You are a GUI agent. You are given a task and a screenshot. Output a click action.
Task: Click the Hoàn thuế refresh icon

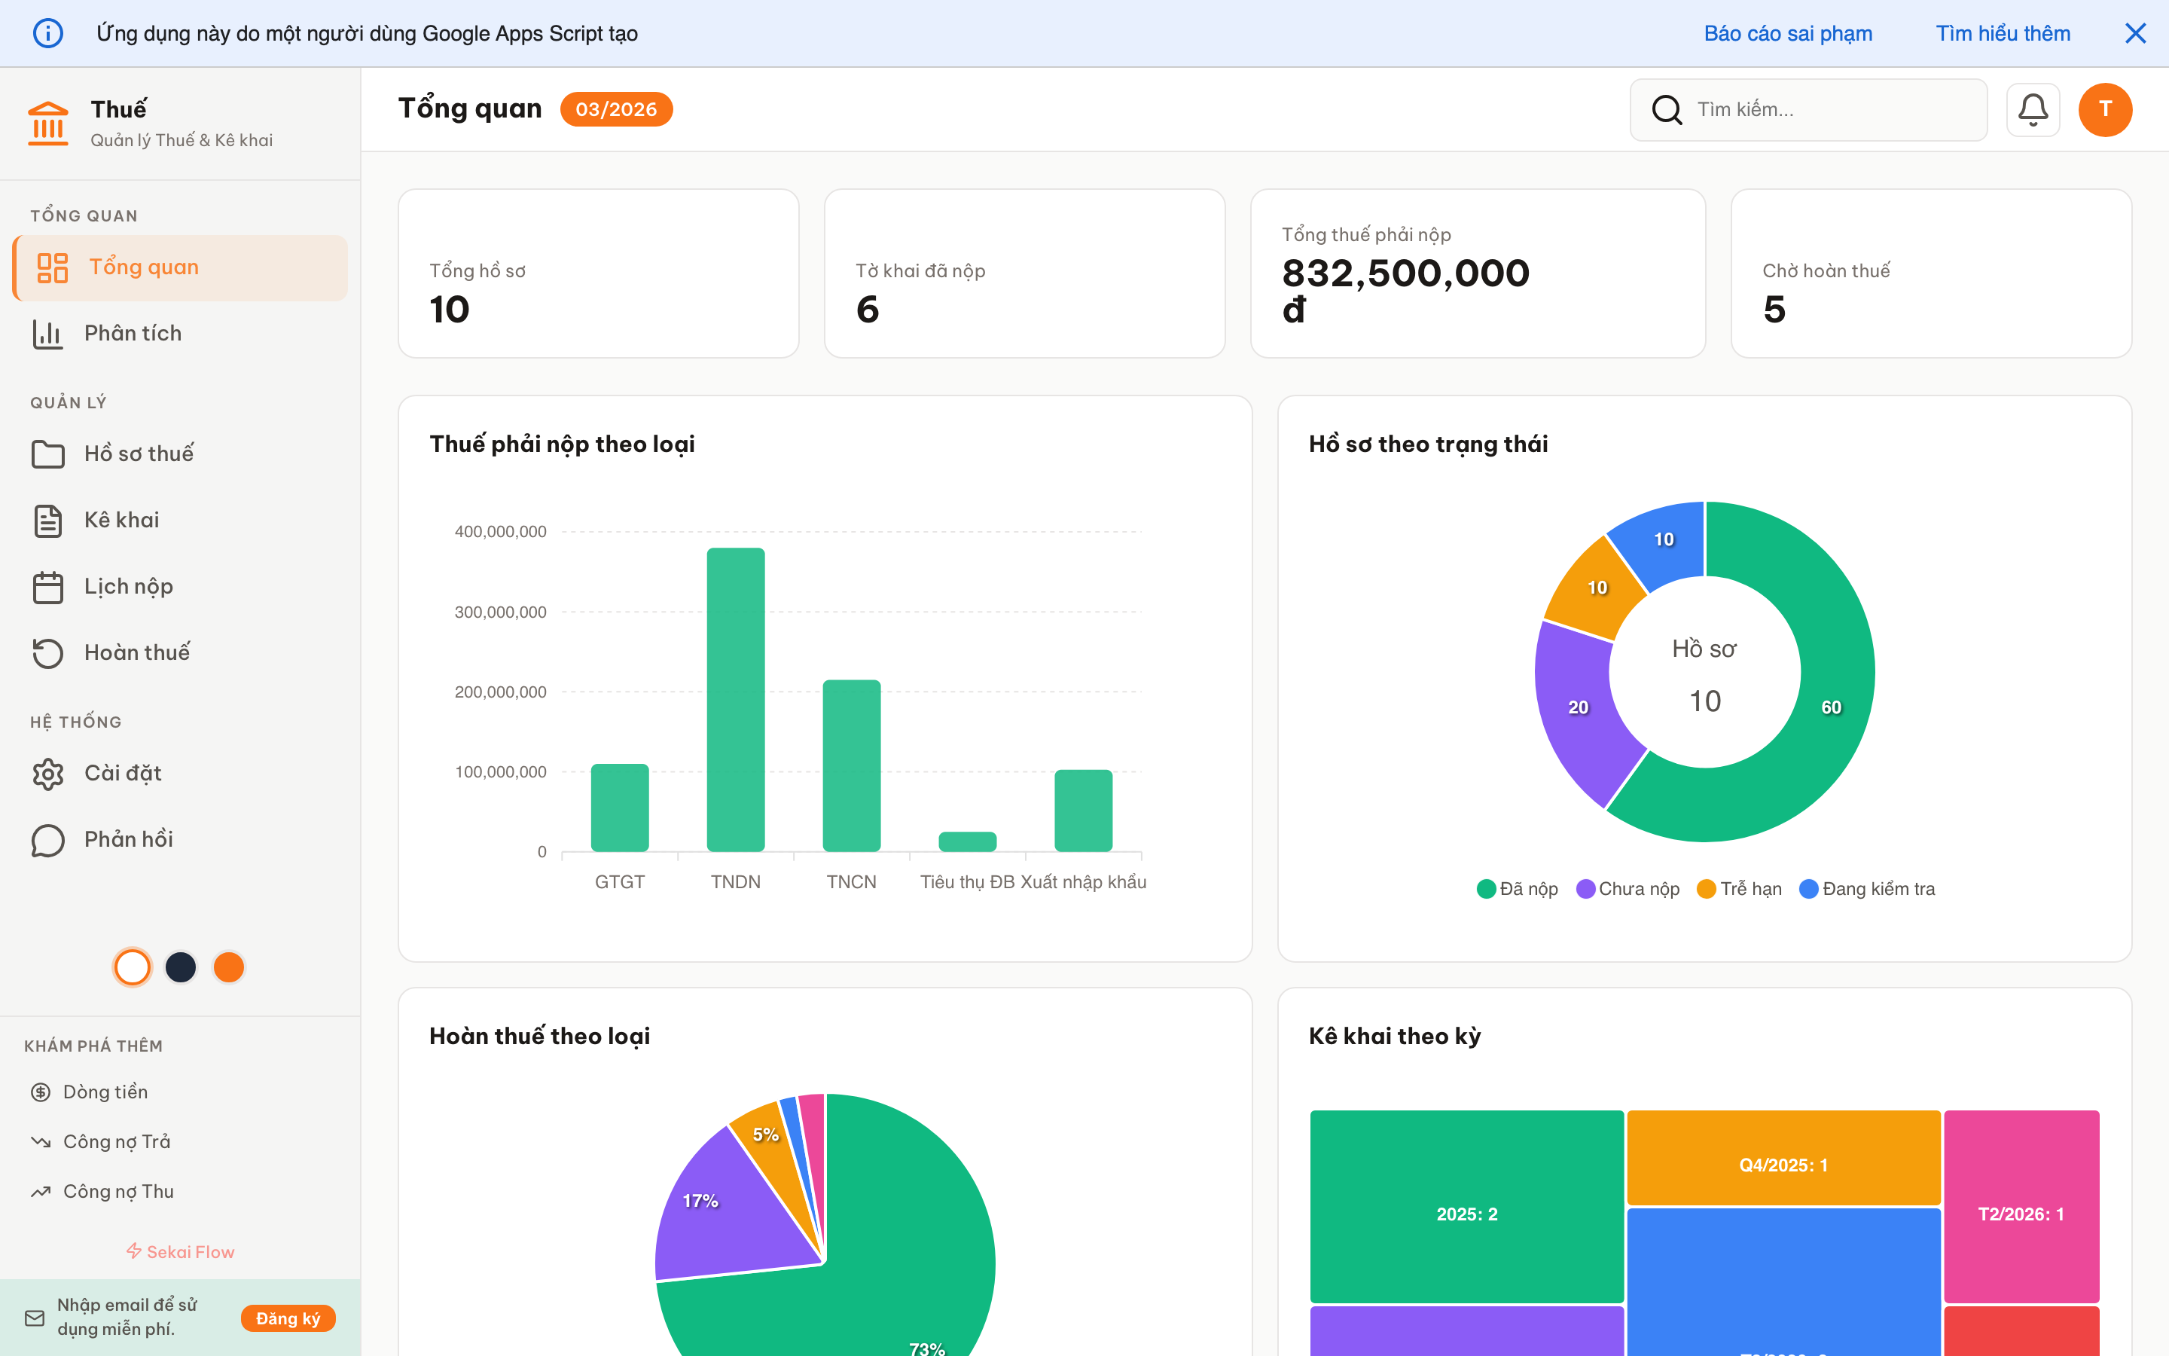pos(48,653)
